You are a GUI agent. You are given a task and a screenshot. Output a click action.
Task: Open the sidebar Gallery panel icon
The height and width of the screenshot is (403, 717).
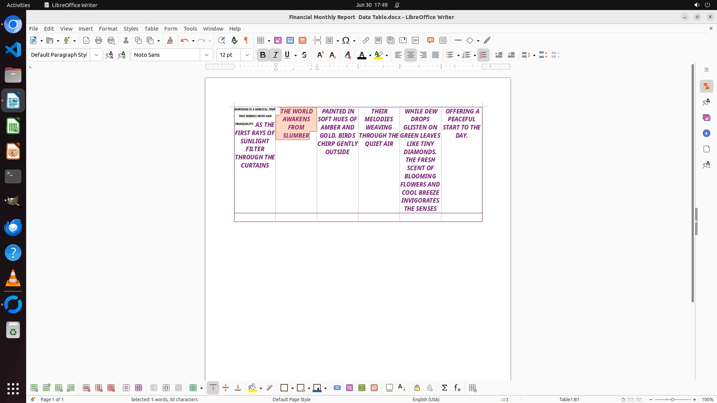[706, 118]
